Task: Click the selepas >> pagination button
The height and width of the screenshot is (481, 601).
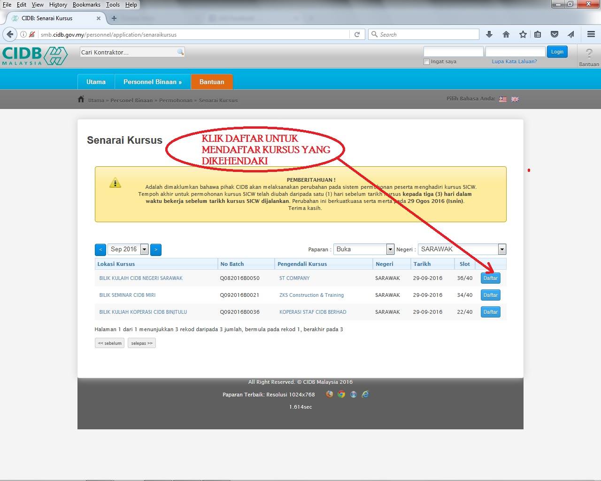Action: coord(142,343)
